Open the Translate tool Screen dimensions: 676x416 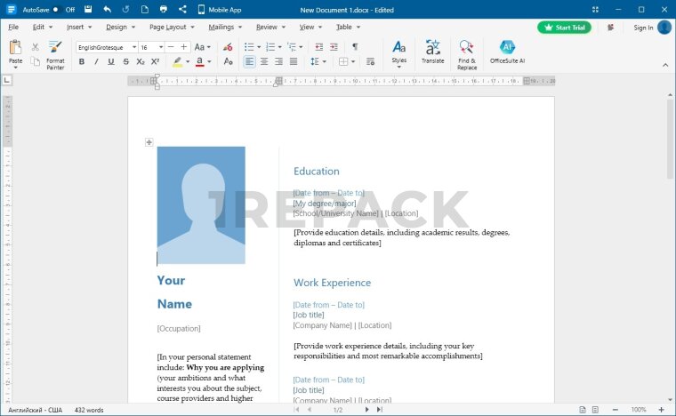432,52
